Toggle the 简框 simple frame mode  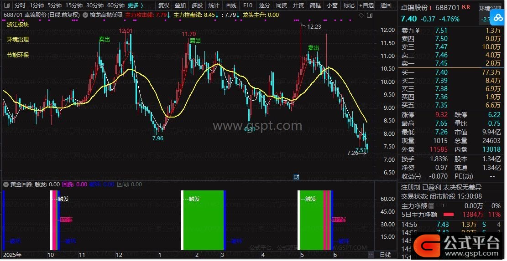click(315, 5)
